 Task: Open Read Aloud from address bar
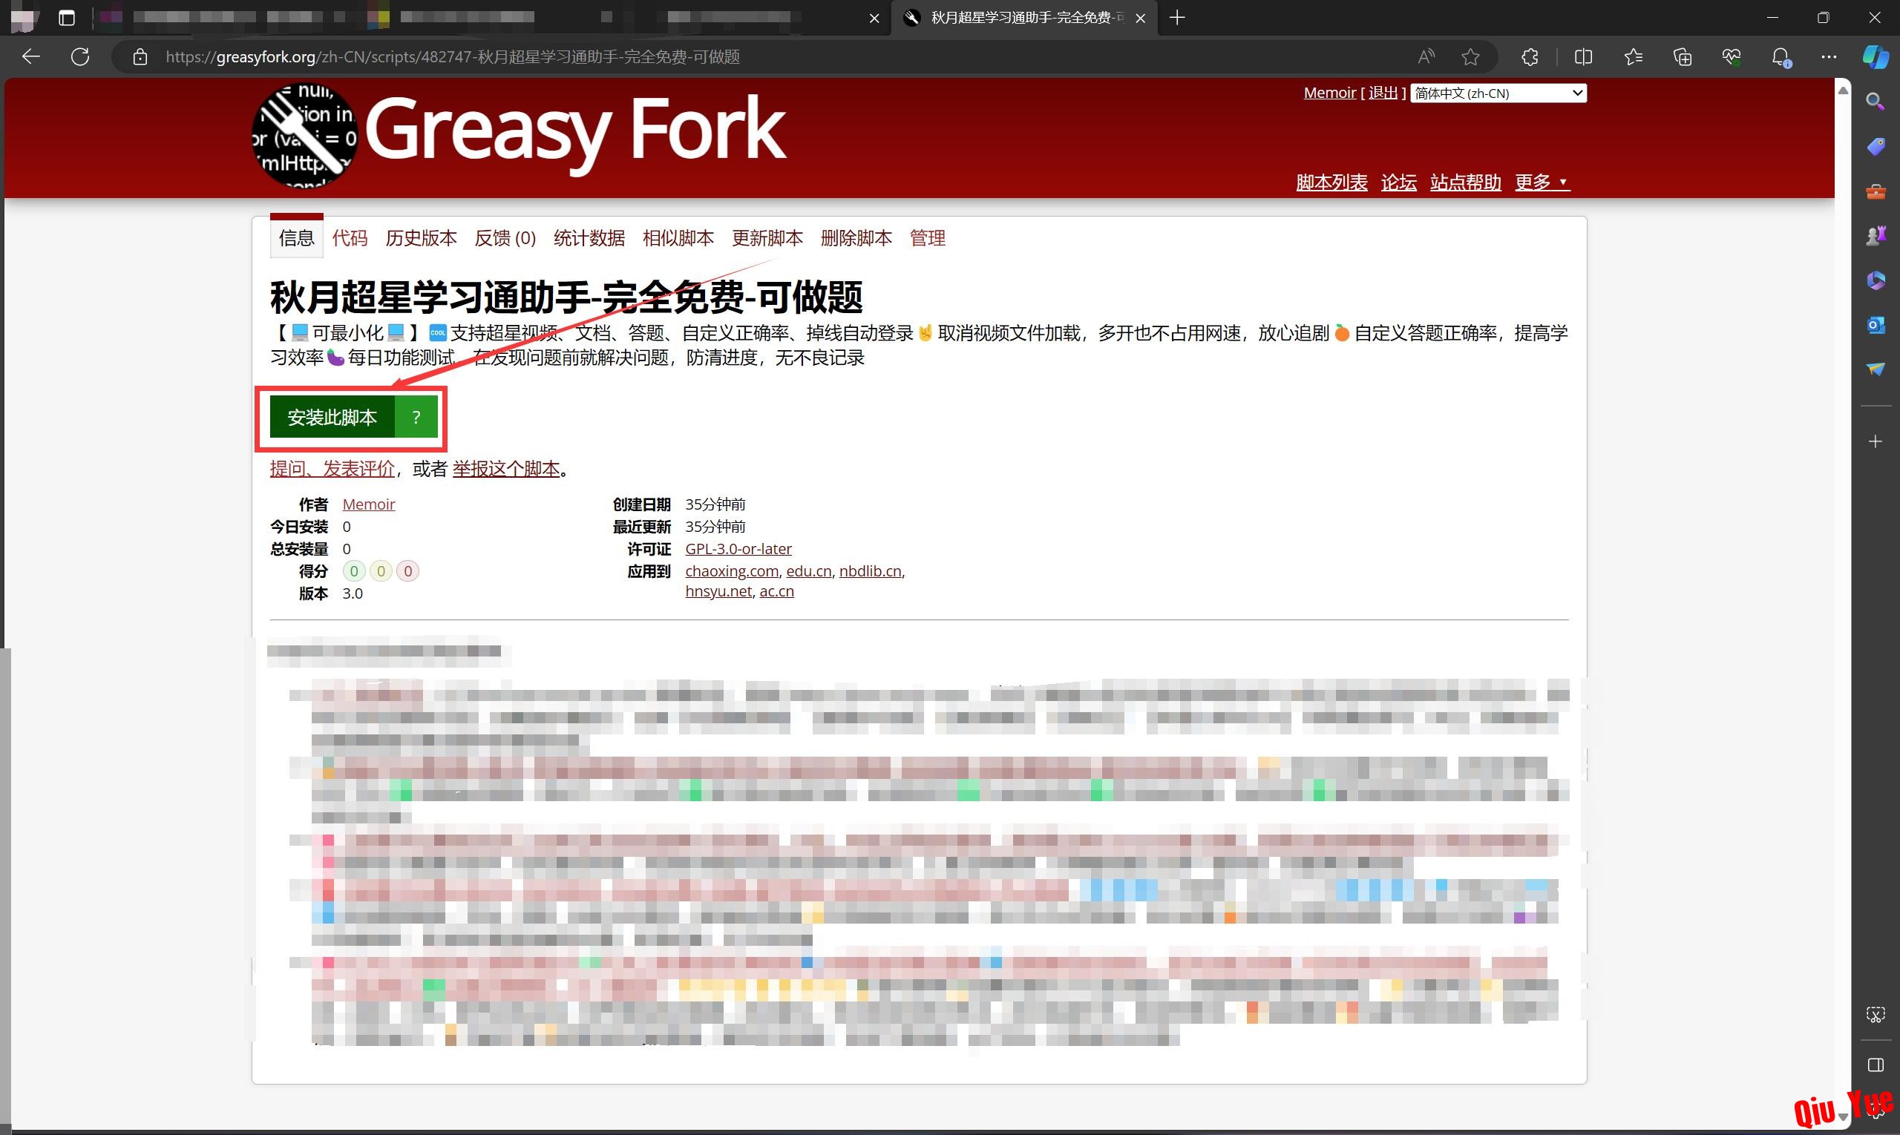[x=1426, y=56]
